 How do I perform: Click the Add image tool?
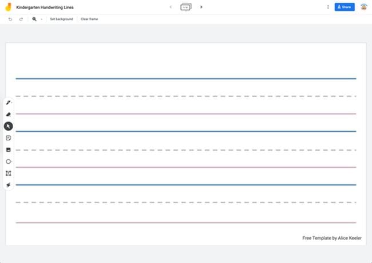9,149
